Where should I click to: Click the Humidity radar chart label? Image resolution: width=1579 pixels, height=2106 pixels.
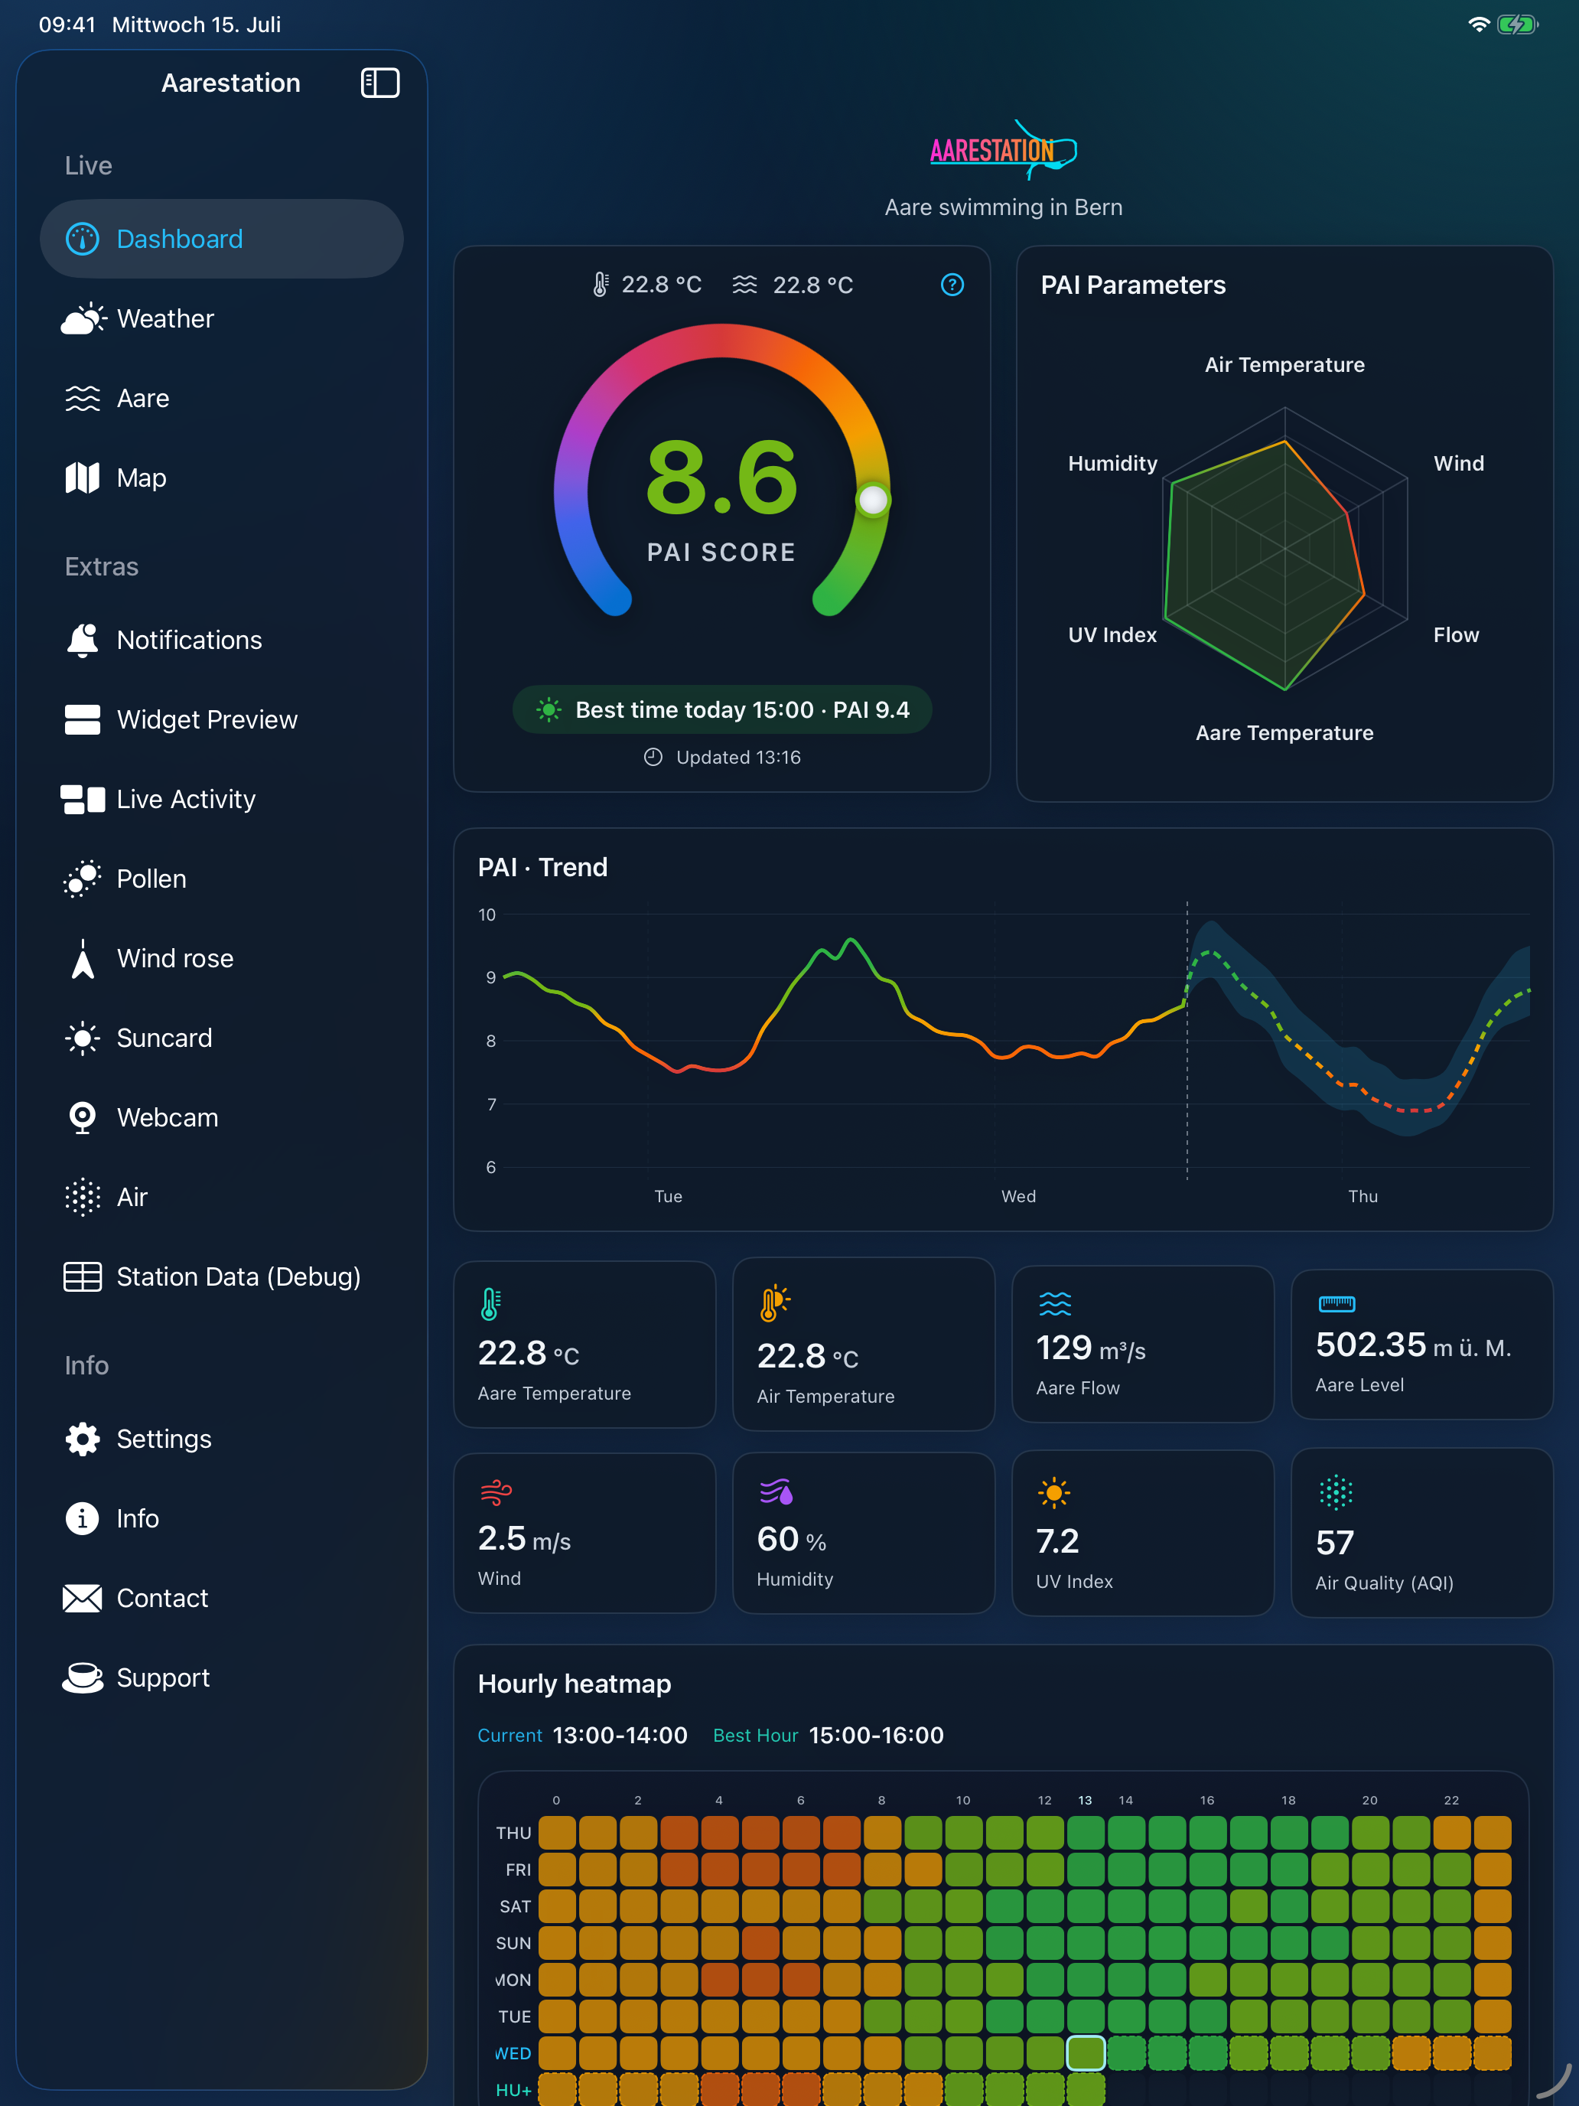[x=1112, y=464]
